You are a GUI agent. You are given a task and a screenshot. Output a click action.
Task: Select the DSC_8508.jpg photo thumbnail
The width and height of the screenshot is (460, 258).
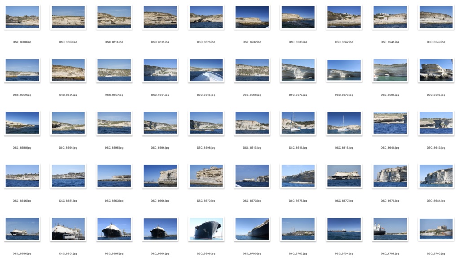pyautogui.click(x=22, y=17)
